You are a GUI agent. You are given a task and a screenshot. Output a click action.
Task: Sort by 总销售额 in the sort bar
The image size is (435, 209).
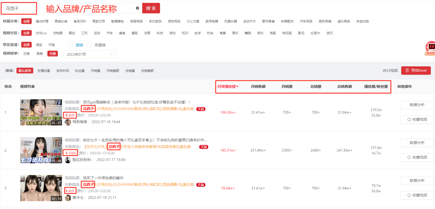(147, 71)
